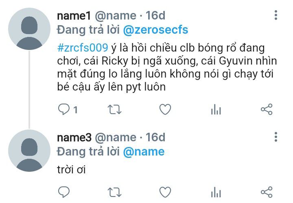
Task: Retweet name3's "trời ơi" reply
Action: click(x=114, y=192)
